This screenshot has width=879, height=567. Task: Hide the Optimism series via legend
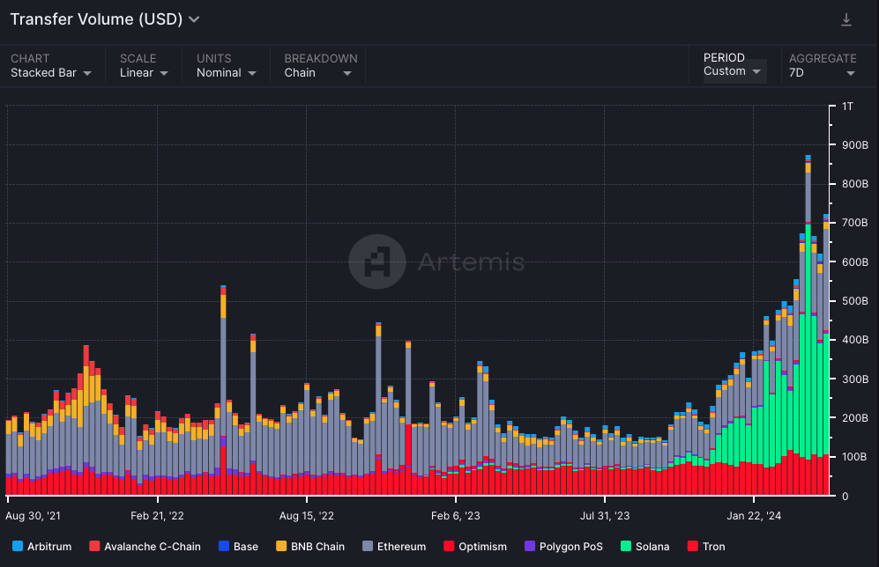tap(474, 547)
